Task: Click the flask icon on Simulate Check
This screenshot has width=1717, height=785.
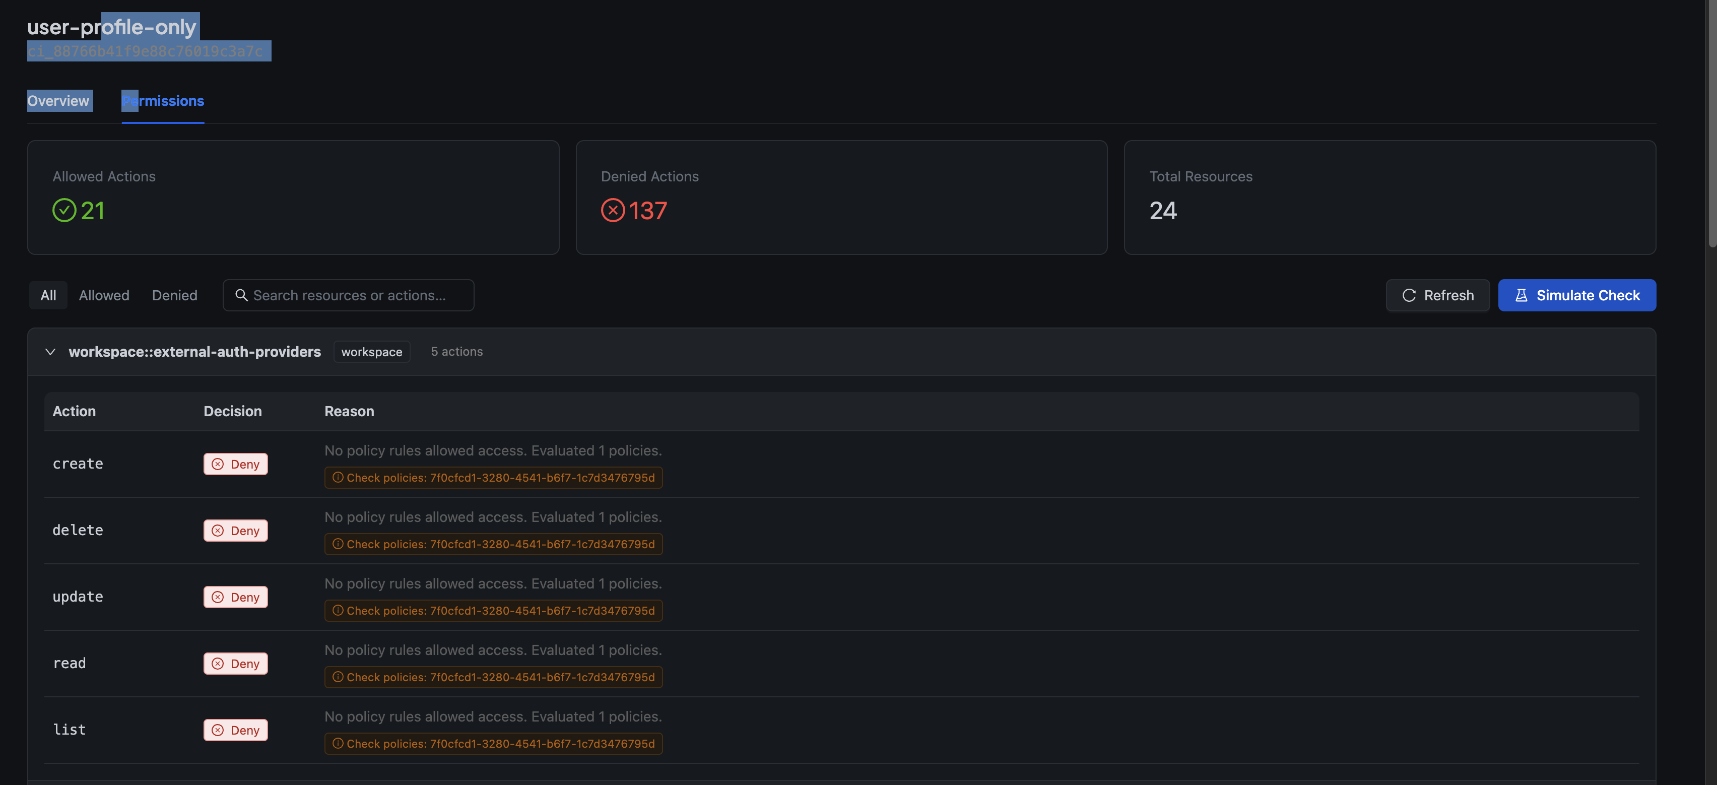Action: (1521, 295)
